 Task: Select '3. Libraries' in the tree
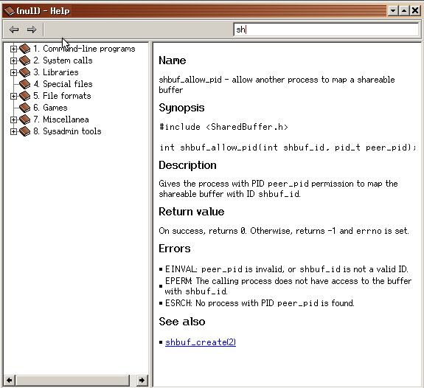click(56, 72)
